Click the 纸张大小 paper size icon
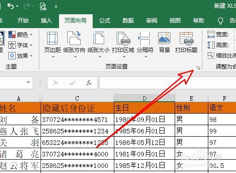This screenshot has height=173, width=236. click(x=99, y=38)
